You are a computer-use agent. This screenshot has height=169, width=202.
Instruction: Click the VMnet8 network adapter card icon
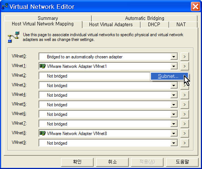tap(43, 133)
